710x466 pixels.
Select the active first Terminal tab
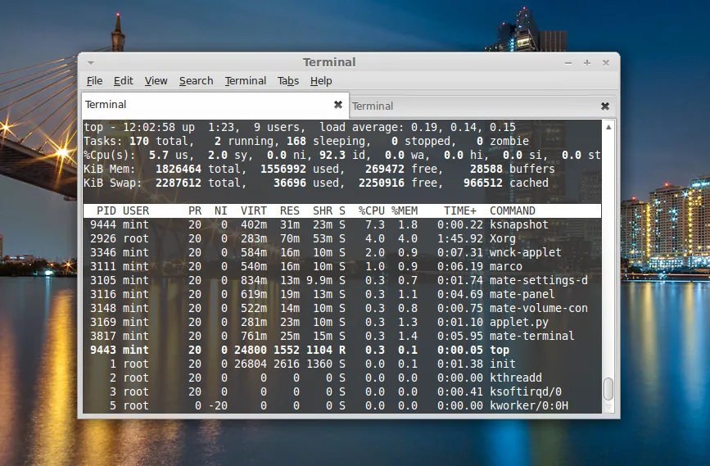[x=215, y=105]
